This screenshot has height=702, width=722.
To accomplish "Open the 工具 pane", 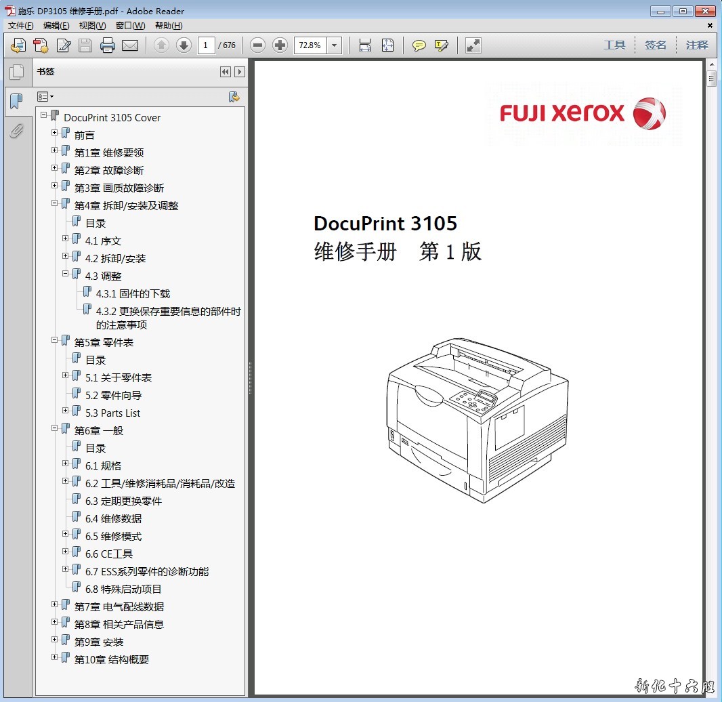I will 614,45.
